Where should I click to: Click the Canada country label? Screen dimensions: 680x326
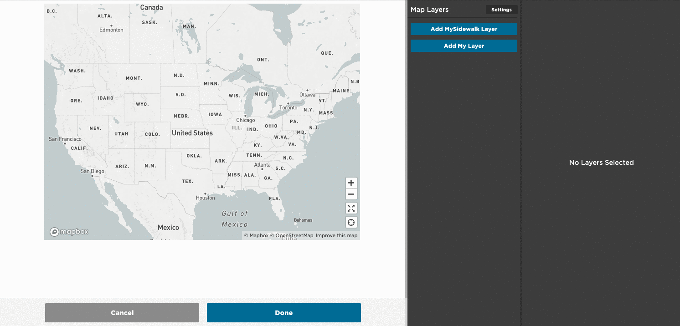(152, 7)
